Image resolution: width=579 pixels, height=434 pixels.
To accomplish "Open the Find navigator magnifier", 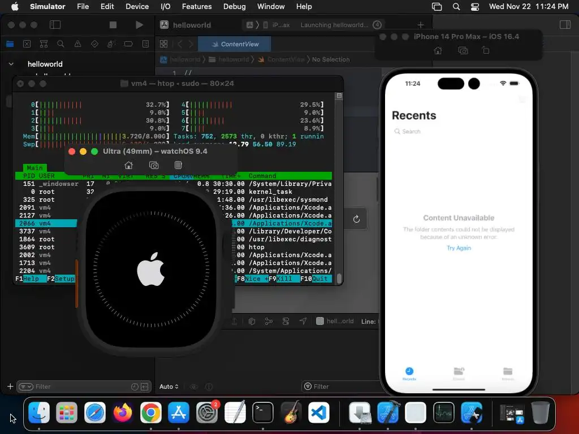I will point(61,44).
